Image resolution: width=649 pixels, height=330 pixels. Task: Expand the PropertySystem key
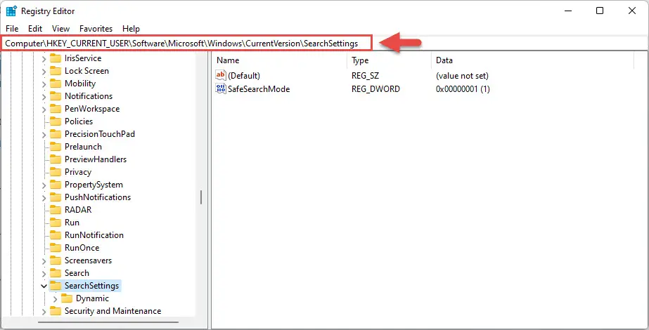tap(44, 185)
